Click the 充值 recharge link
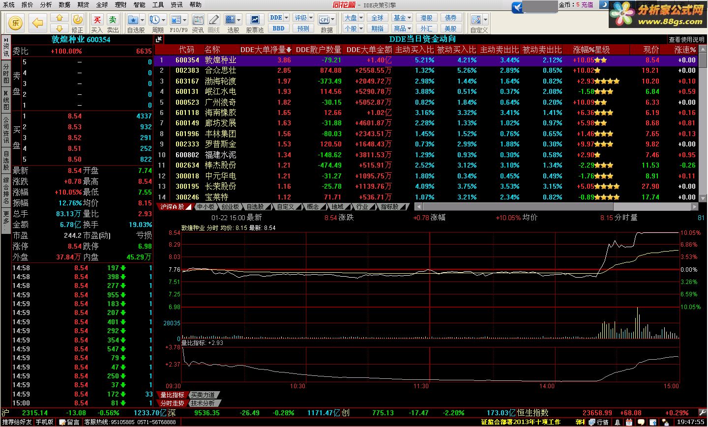The width and height of the screenshot is (708, 427). point(588,4)
